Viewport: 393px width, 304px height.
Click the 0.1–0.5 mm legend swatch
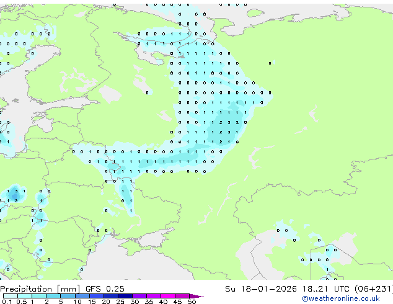[11, 296]
